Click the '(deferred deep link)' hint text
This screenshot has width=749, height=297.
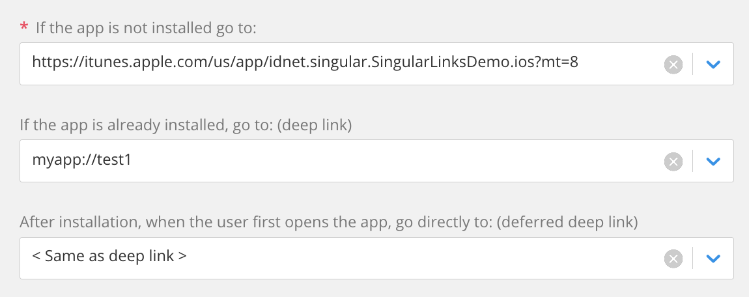click(x=568, y=222)
